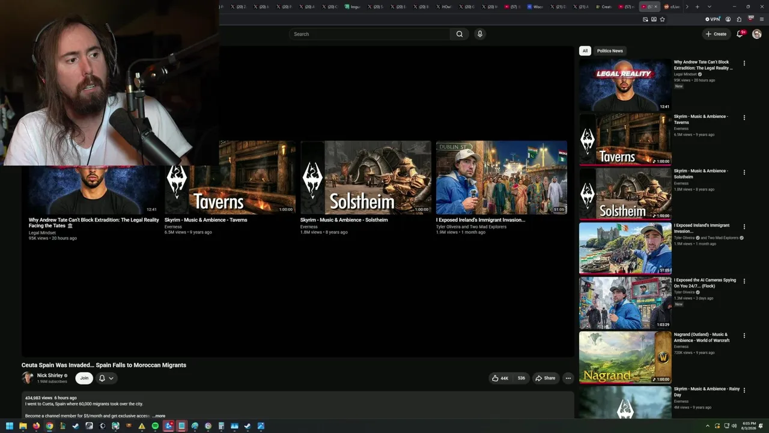Open the browser hamburger menu
The height and width of the screenshot is (433, 769).
tap(762, 19)
